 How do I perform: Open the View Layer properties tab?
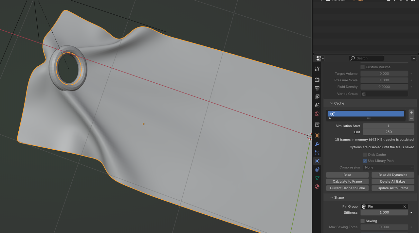[x=317, y=97]
